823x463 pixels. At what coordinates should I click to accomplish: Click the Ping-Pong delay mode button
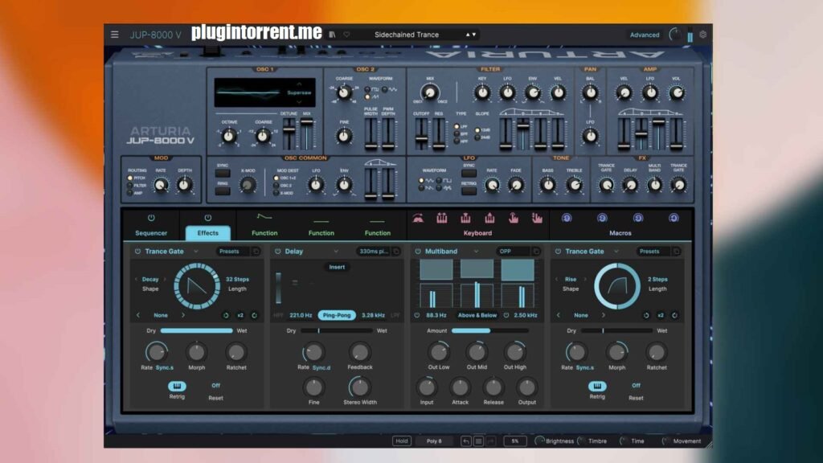click(x=337, y=315)
